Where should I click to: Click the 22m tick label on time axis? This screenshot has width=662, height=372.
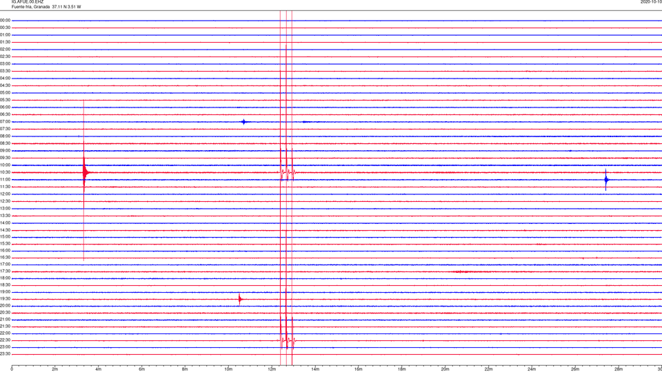pos(488,369)
